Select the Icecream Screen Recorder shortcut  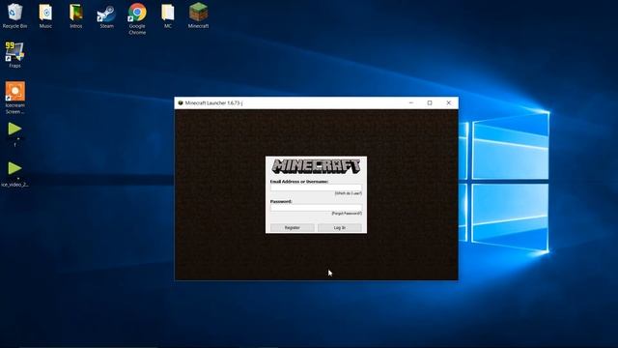15,98
